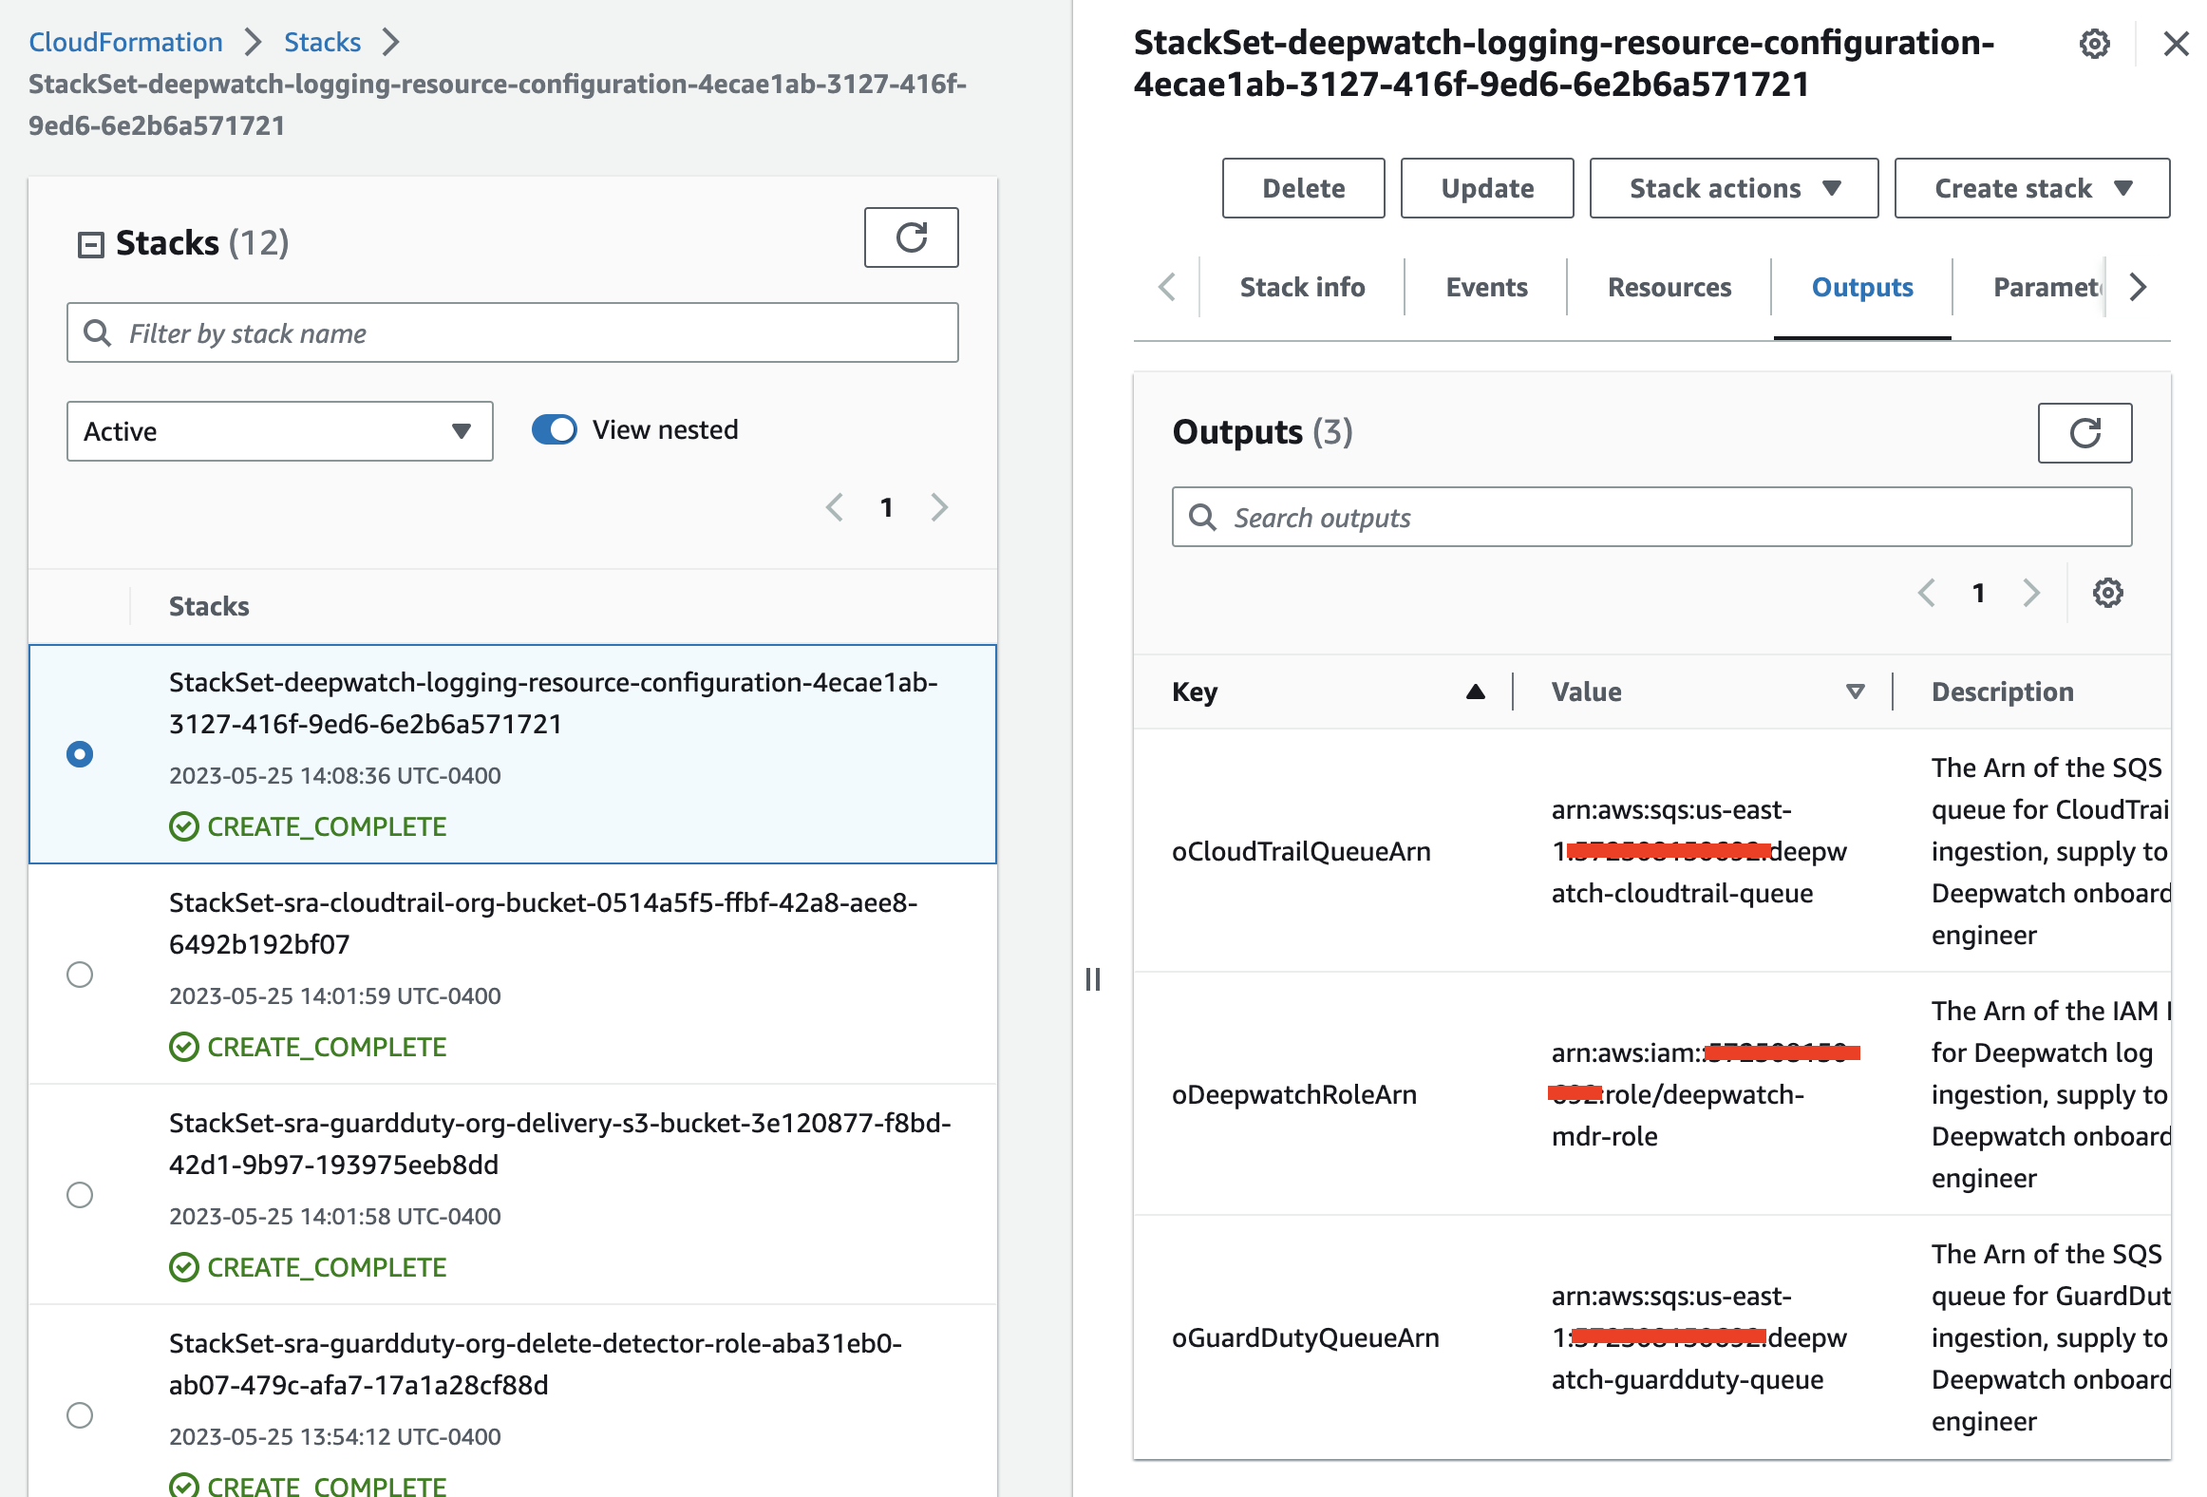Sort outputs by Key column arrow
This screenshot has width=2207, height=1497.
pyautogui.click(x=1475, y=692)
